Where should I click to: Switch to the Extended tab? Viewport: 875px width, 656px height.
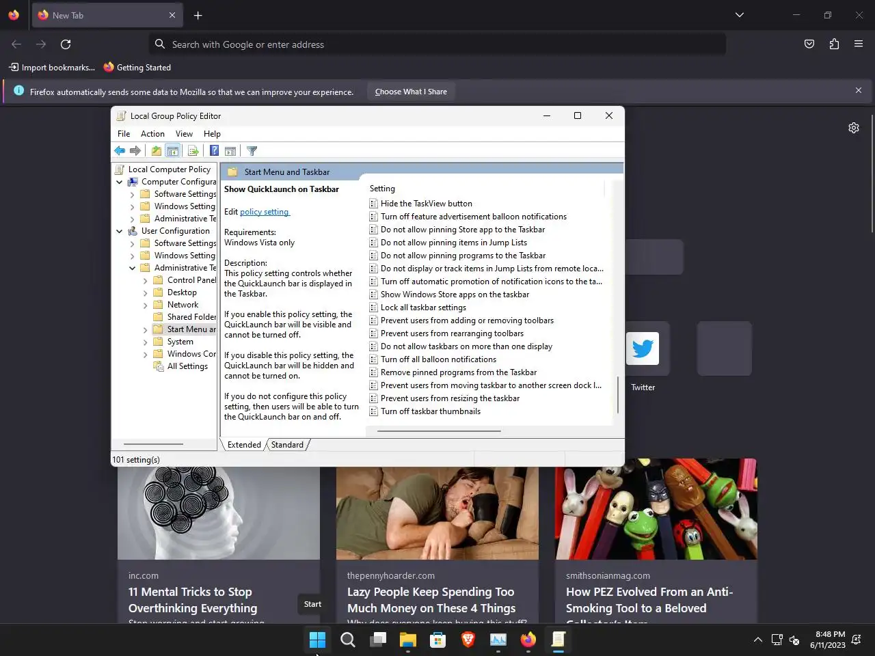pos(244,445)
